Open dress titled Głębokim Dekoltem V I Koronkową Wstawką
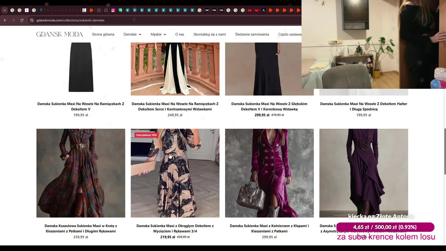This screenshot has width=446, height=251. click(x=269, y=106)
